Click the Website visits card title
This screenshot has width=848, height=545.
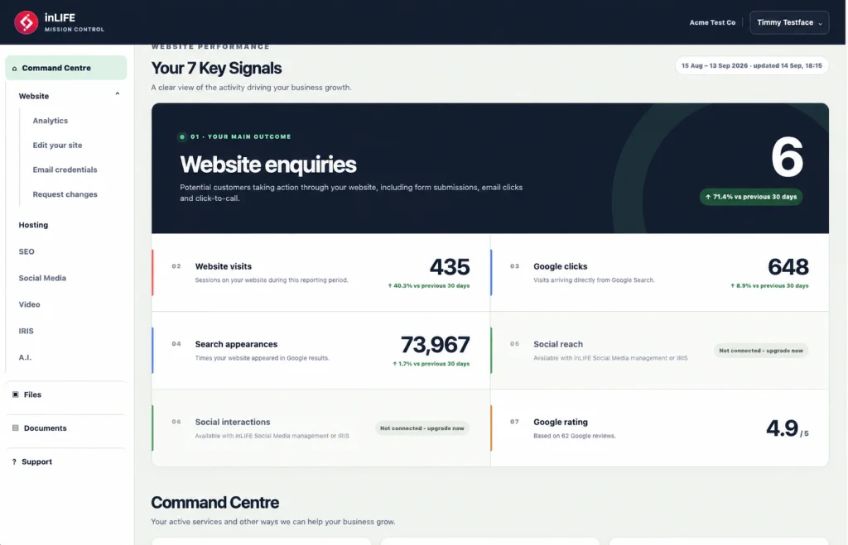pos(224,267)
